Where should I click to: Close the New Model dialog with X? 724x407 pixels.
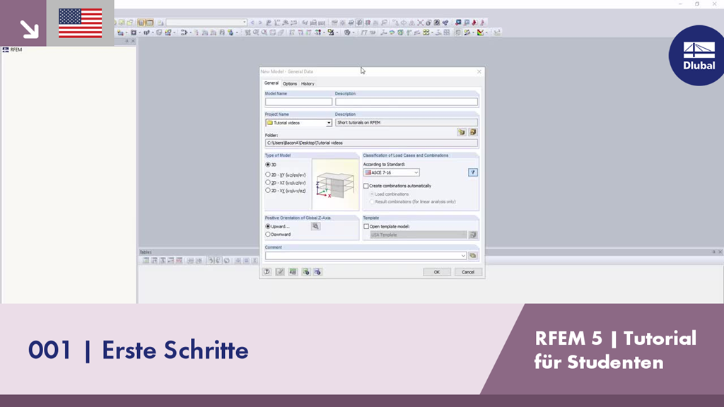pos(479,71)
